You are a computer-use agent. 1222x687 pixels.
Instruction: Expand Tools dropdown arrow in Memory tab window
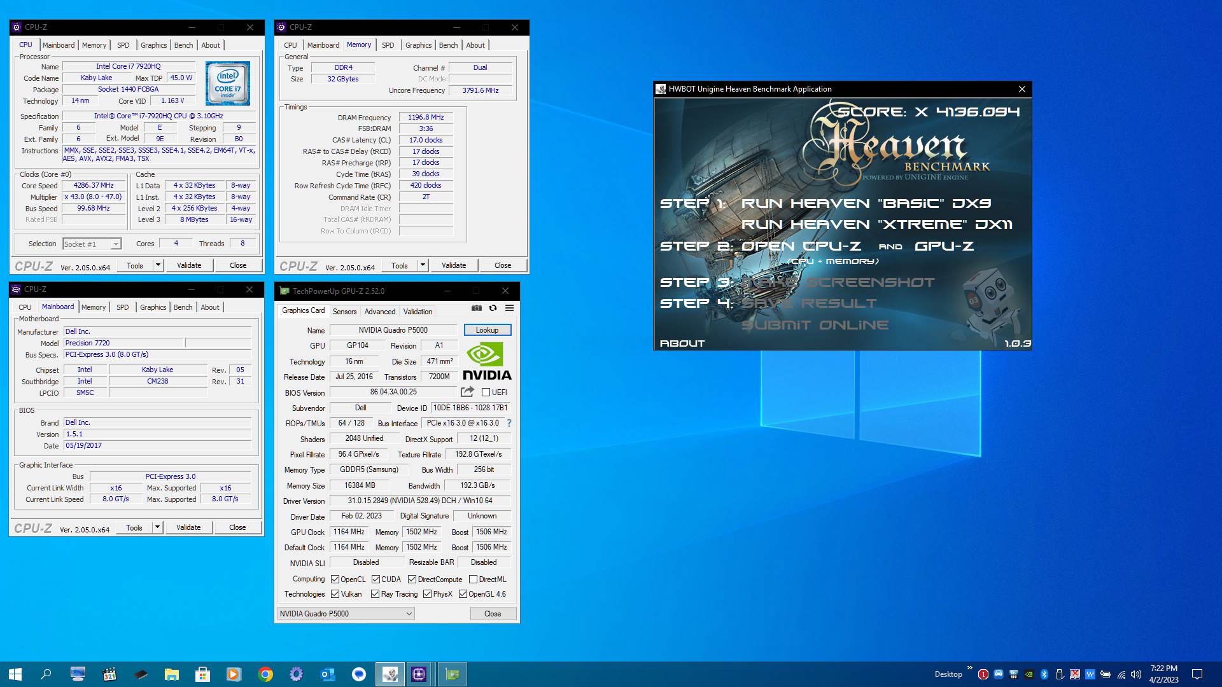(423, 265)
